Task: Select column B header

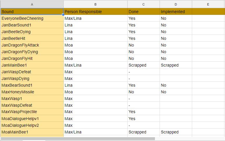Action: tap(95, 4)
